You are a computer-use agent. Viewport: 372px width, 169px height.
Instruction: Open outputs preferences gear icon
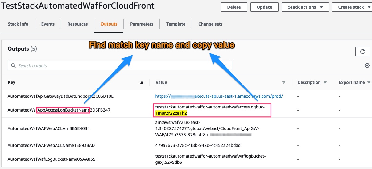click(367, 65)
